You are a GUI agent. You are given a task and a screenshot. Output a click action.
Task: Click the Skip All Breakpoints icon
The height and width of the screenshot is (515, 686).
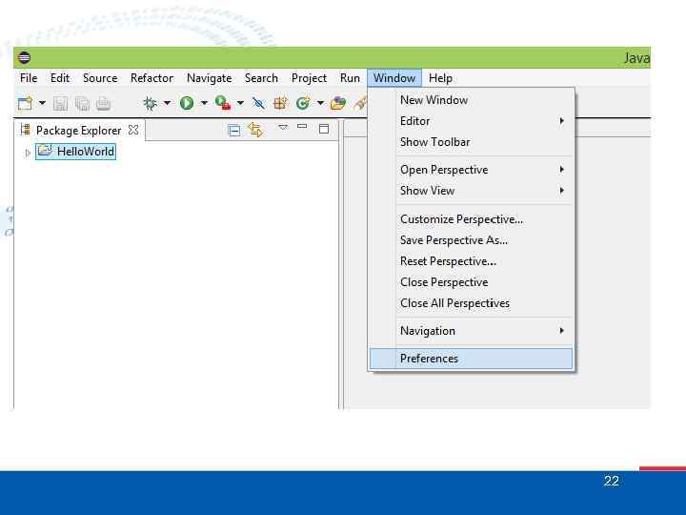[258, 103]
